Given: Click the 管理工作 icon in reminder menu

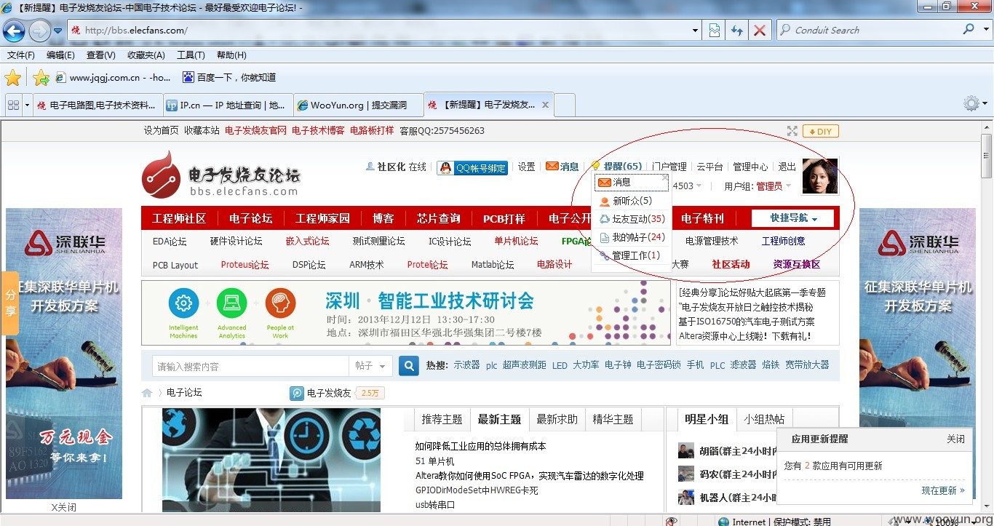Looking at the screenshot, I should pos(604,255).
